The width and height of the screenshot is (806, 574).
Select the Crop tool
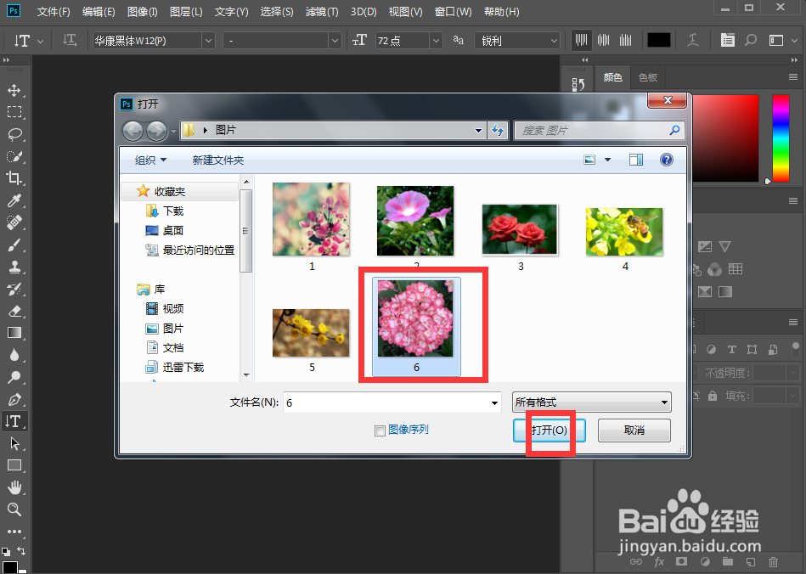(x=14, y=178)
